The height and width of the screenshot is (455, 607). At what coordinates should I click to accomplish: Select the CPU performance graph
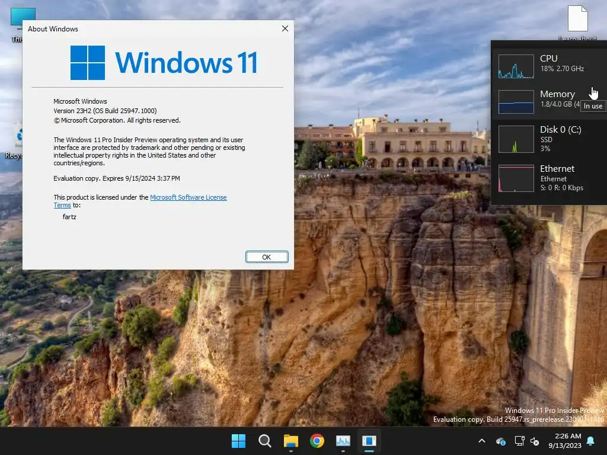pyautogui.click(x=516, y=66)
